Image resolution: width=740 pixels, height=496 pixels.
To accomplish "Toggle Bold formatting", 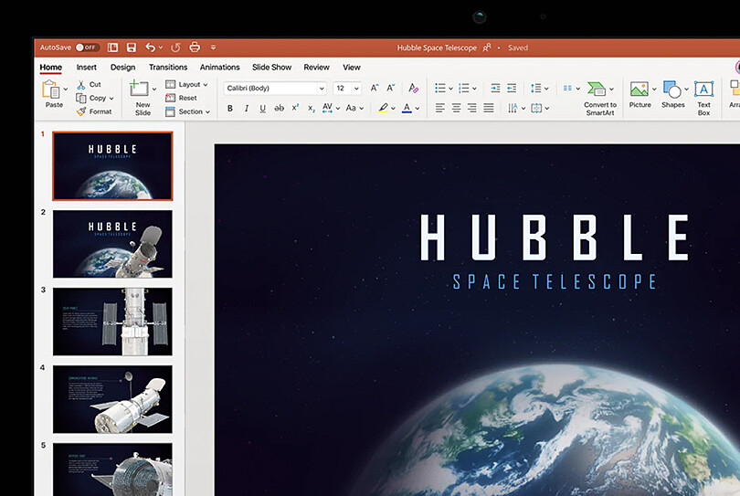I will (x=230, y=109).
